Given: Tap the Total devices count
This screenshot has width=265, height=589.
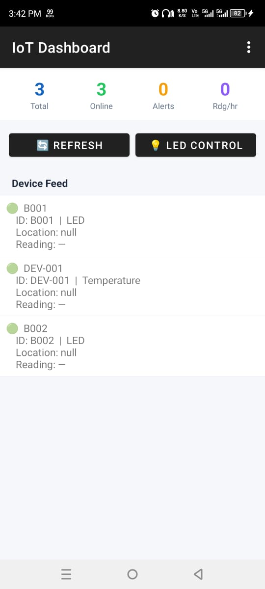Looking at the screenshot, I should [39, 89].
